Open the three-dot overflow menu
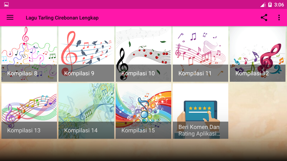 279,17
